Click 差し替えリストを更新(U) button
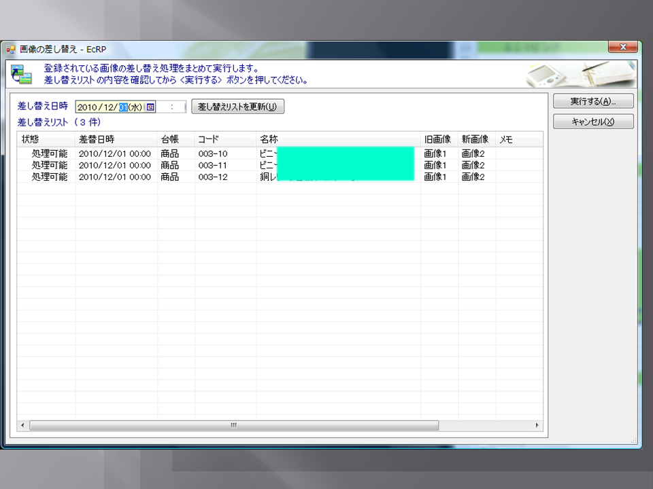 (x=237, y=107)
